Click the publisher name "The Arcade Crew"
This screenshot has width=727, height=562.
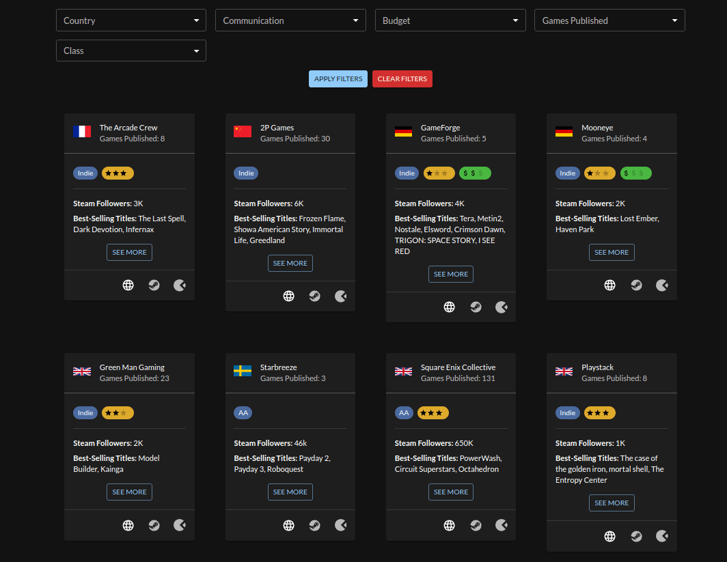128,128
